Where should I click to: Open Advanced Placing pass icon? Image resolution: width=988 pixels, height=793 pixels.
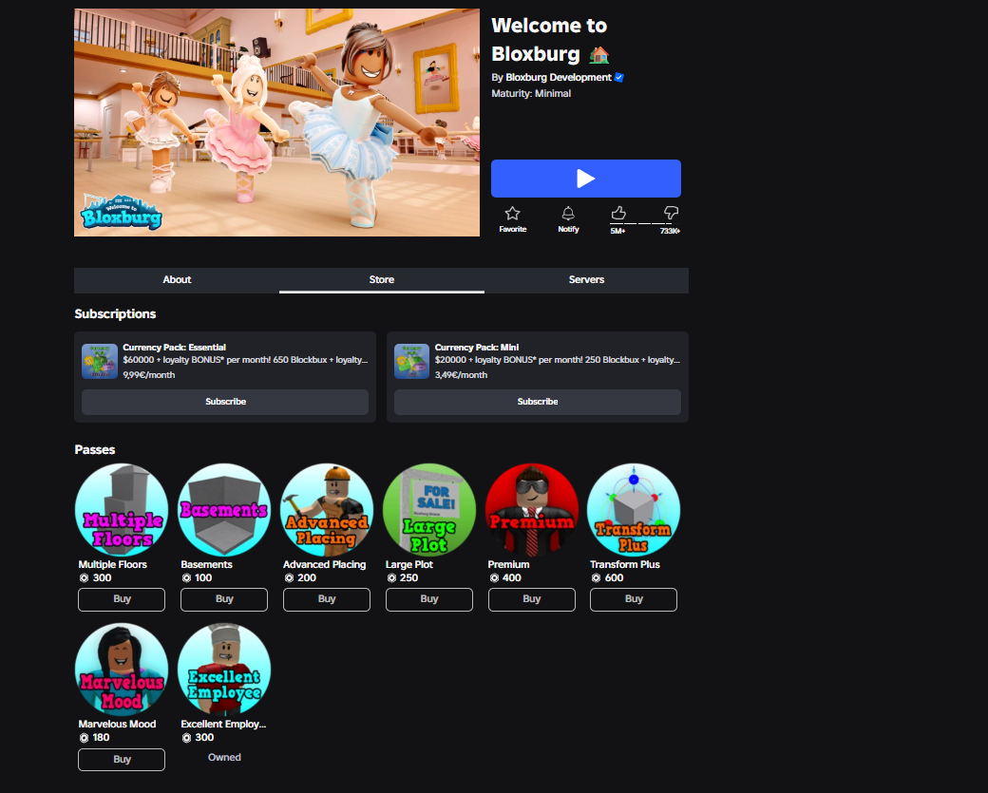(x=327, y=510)
